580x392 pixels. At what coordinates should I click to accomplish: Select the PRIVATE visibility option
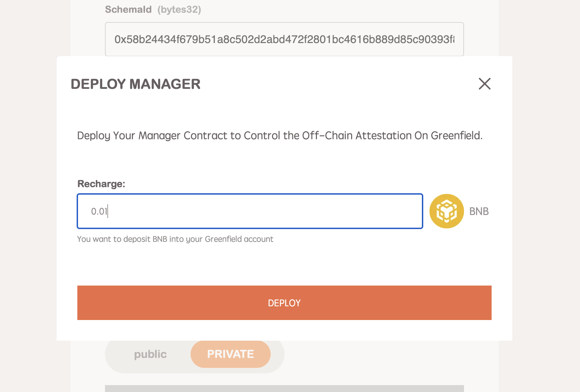(230, 354)
